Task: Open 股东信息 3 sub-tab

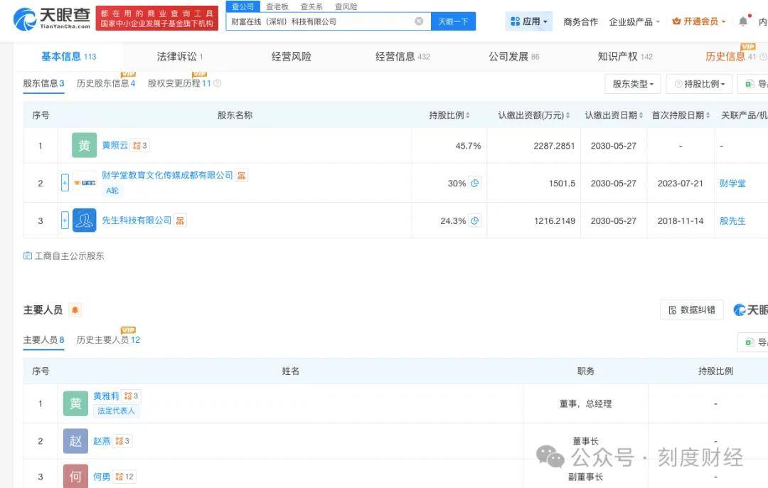Action: 43,83
